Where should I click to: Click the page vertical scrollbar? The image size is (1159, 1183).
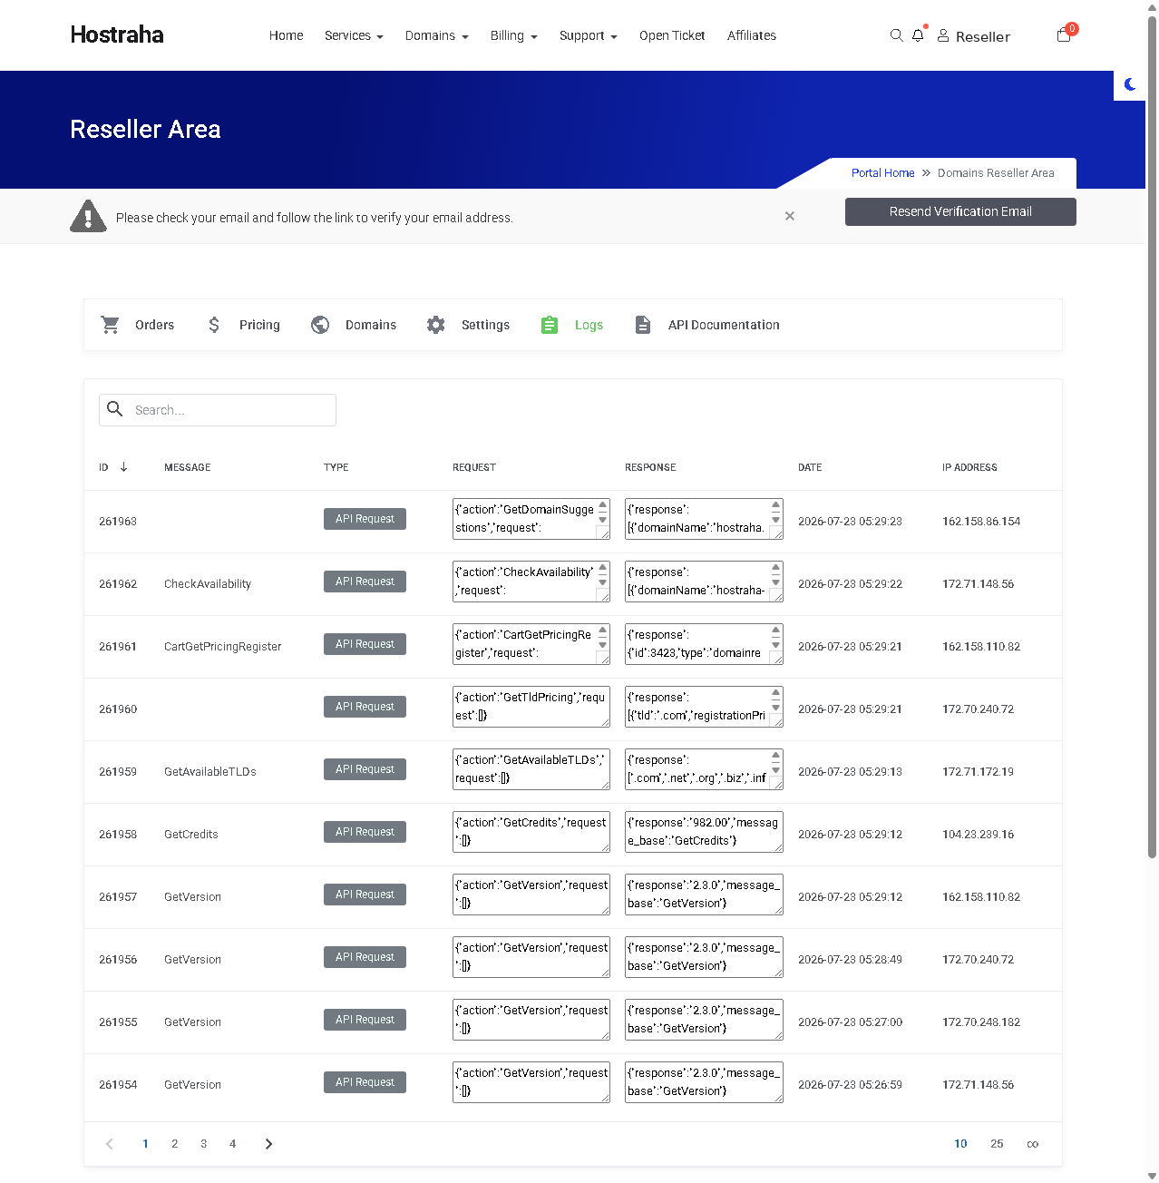pyautogui.click(x=1152, y=435)
